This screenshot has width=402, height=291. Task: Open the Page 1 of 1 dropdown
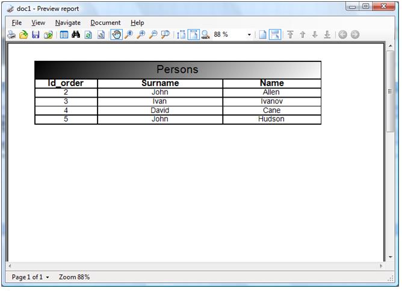coord(30,277)
